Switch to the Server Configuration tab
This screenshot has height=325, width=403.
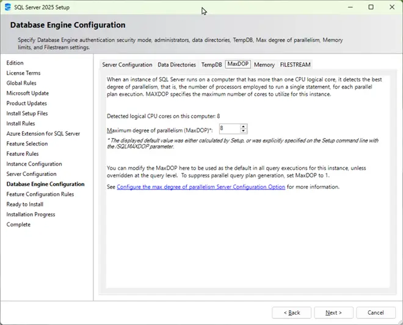[x=127, y=65]
